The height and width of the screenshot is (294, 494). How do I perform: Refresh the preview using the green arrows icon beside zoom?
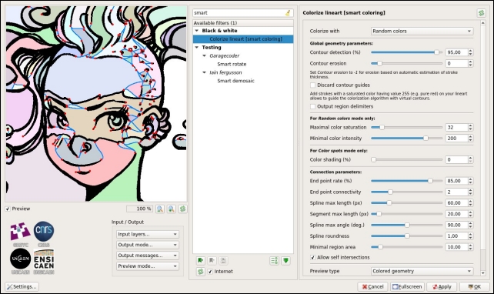pos(182,209)
